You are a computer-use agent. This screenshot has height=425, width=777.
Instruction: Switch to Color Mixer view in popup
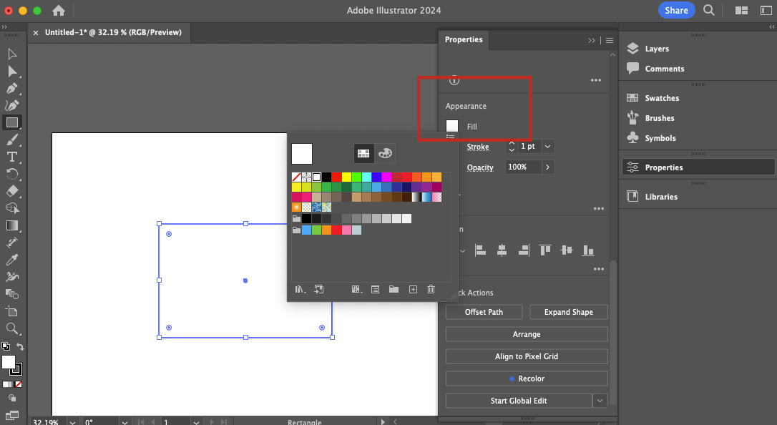[x=385, y=153]
